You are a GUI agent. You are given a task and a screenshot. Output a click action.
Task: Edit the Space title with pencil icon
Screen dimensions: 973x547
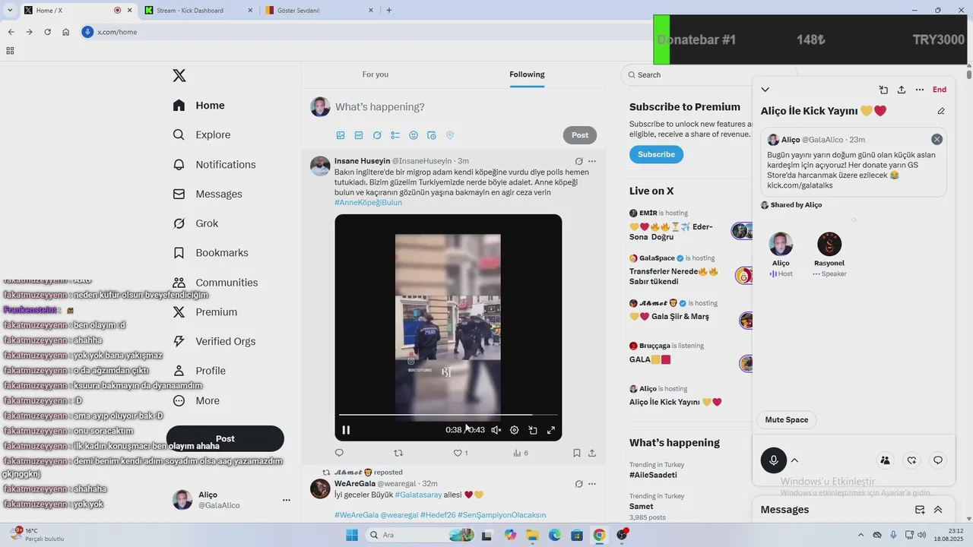(941, 111)
